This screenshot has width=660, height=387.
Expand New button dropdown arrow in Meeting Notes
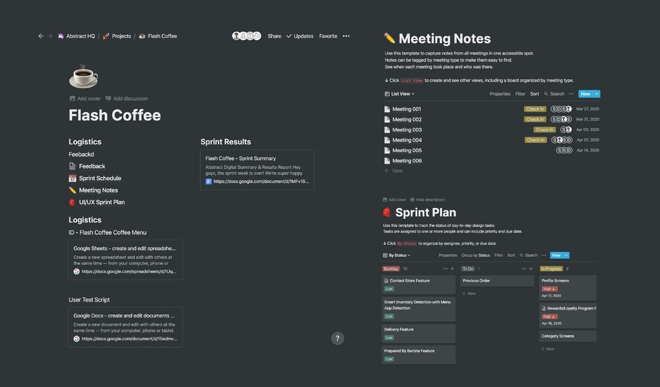596,94
